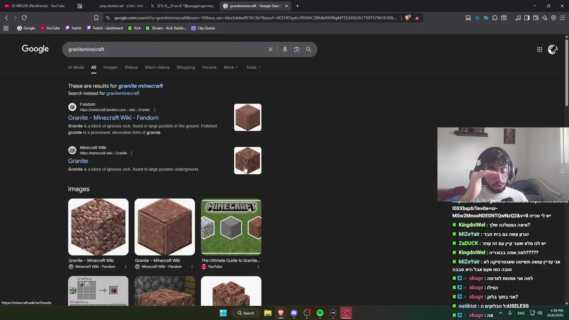Viewport: 569px width, 320px height.
Task: Open options for the Fandom result
Action: pyautogui.click(x=155, y=110)
